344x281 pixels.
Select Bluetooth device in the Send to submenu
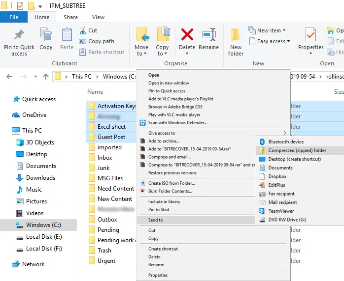click(x=286, y=142)
